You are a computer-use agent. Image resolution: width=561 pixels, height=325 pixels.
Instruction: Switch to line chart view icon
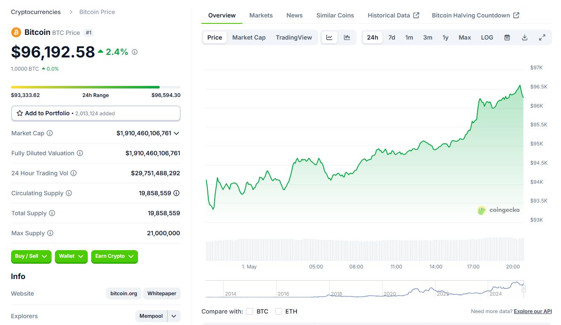(x=329, y=37)
